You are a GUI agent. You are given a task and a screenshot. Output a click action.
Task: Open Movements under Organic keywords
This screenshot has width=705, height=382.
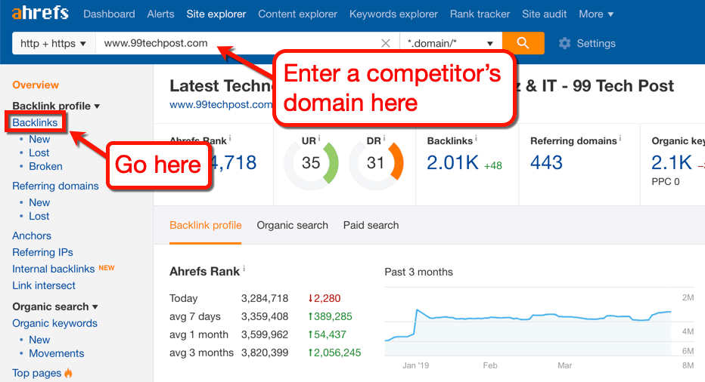tap(57, 353)
